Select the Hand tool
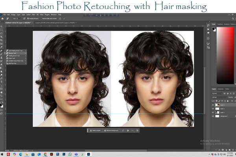 click(x=2, y=92)
